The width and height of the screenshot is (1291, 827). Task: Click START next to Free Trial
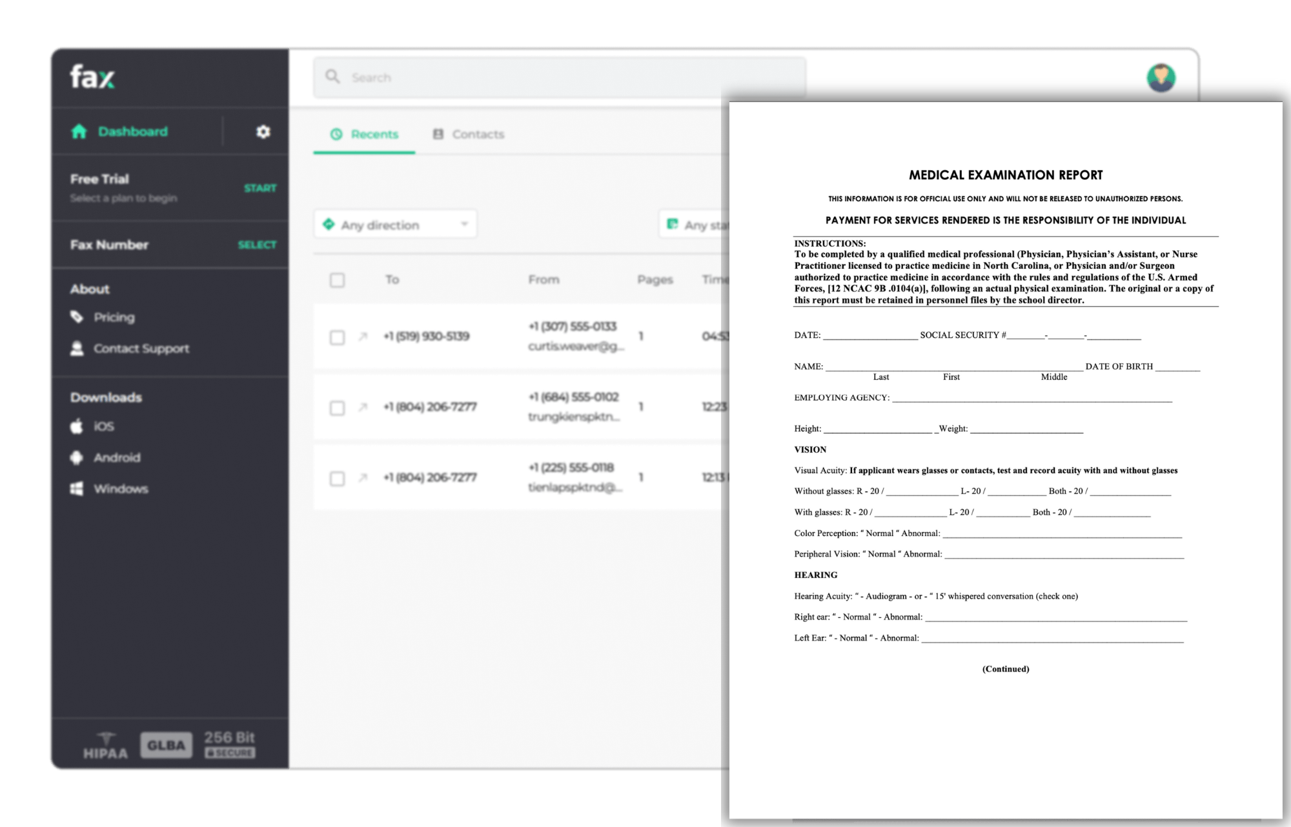(x=260, y=188)
